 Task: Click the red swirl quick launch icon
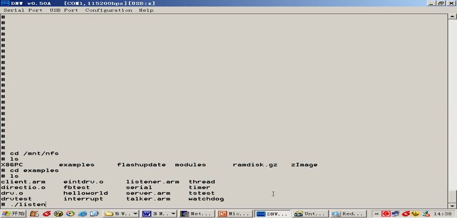tap(47, 214)
